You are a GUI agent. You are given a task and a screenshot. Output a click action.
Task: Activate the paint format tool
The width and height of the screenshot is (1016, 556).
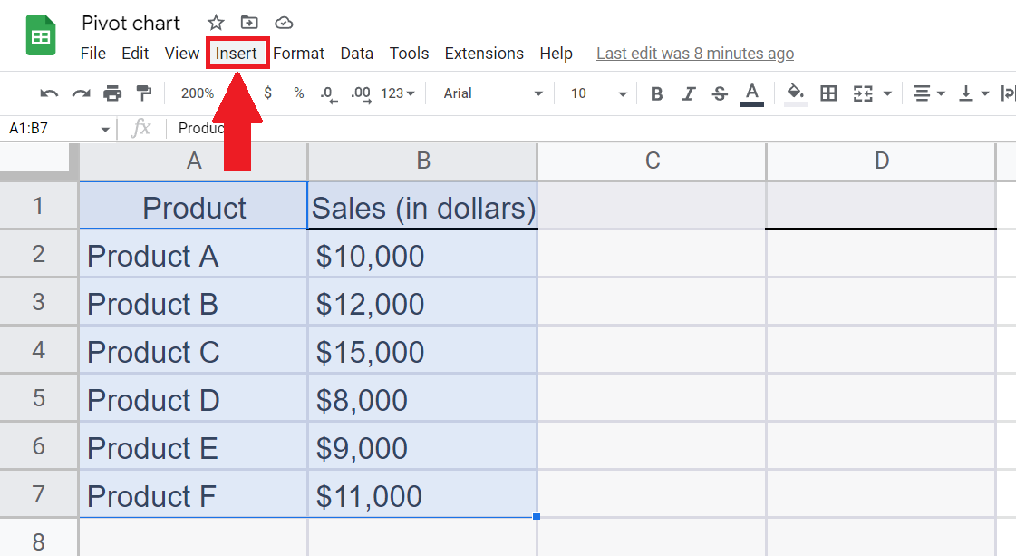144,93
